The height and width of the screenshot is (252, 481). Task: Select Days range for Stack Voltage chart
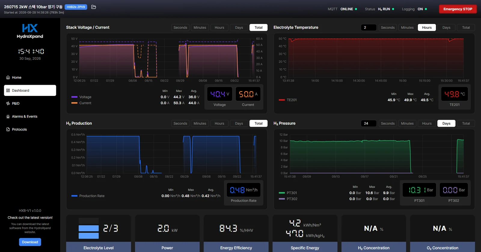239,28
